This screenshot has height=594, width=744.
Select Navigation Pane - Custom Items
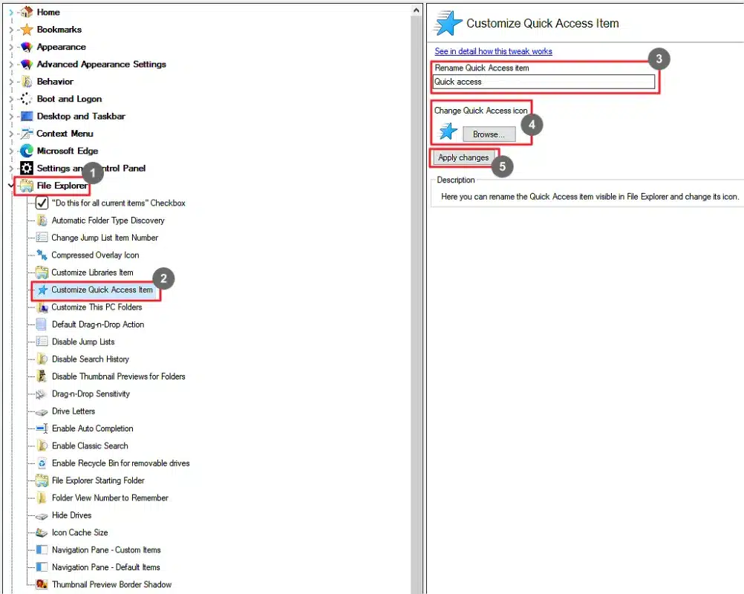coord(106,550)
